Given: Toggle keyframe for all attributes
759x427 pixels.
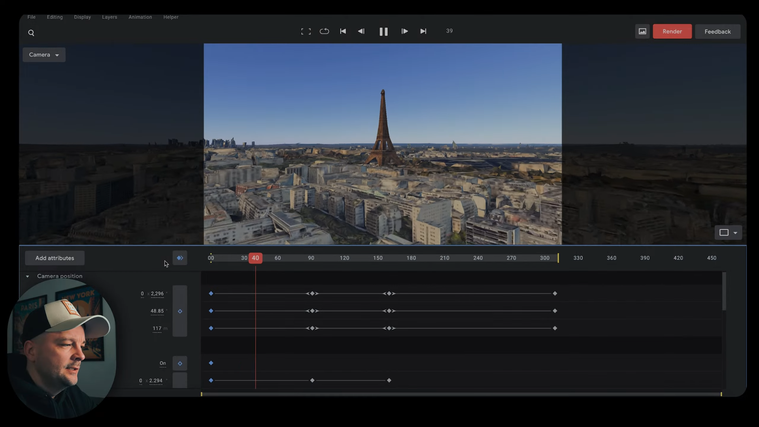Looking at the screenshot, I should [180, 258].
